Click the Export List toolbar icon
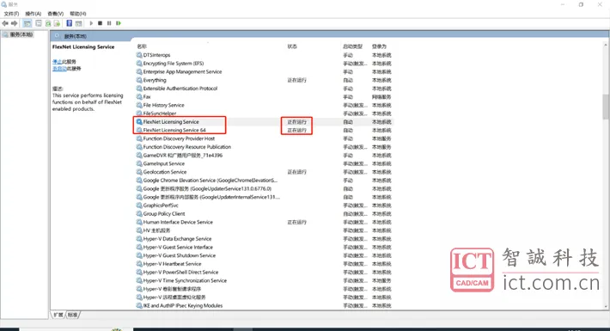Screen dimensions: 610x331 pos(57,23)
